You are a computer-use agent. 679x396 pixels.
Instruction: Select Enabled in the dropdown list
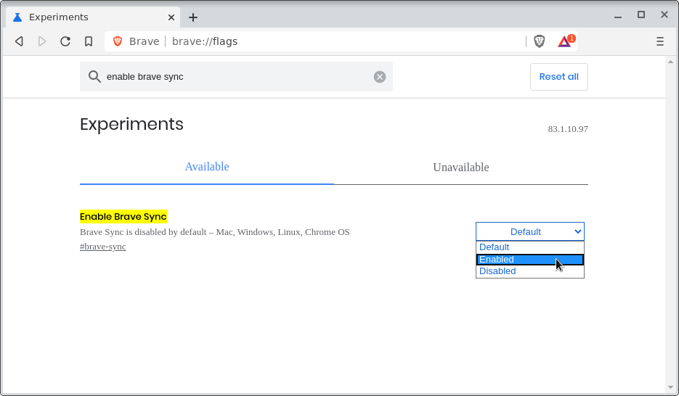pos(529,260)
